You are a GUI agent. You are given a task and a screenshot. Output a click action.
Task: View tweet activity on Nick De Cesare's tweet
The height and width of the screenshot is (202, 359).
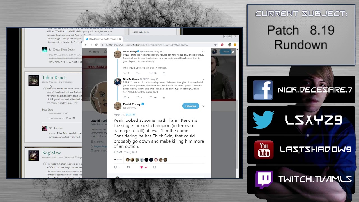(164, 97)
